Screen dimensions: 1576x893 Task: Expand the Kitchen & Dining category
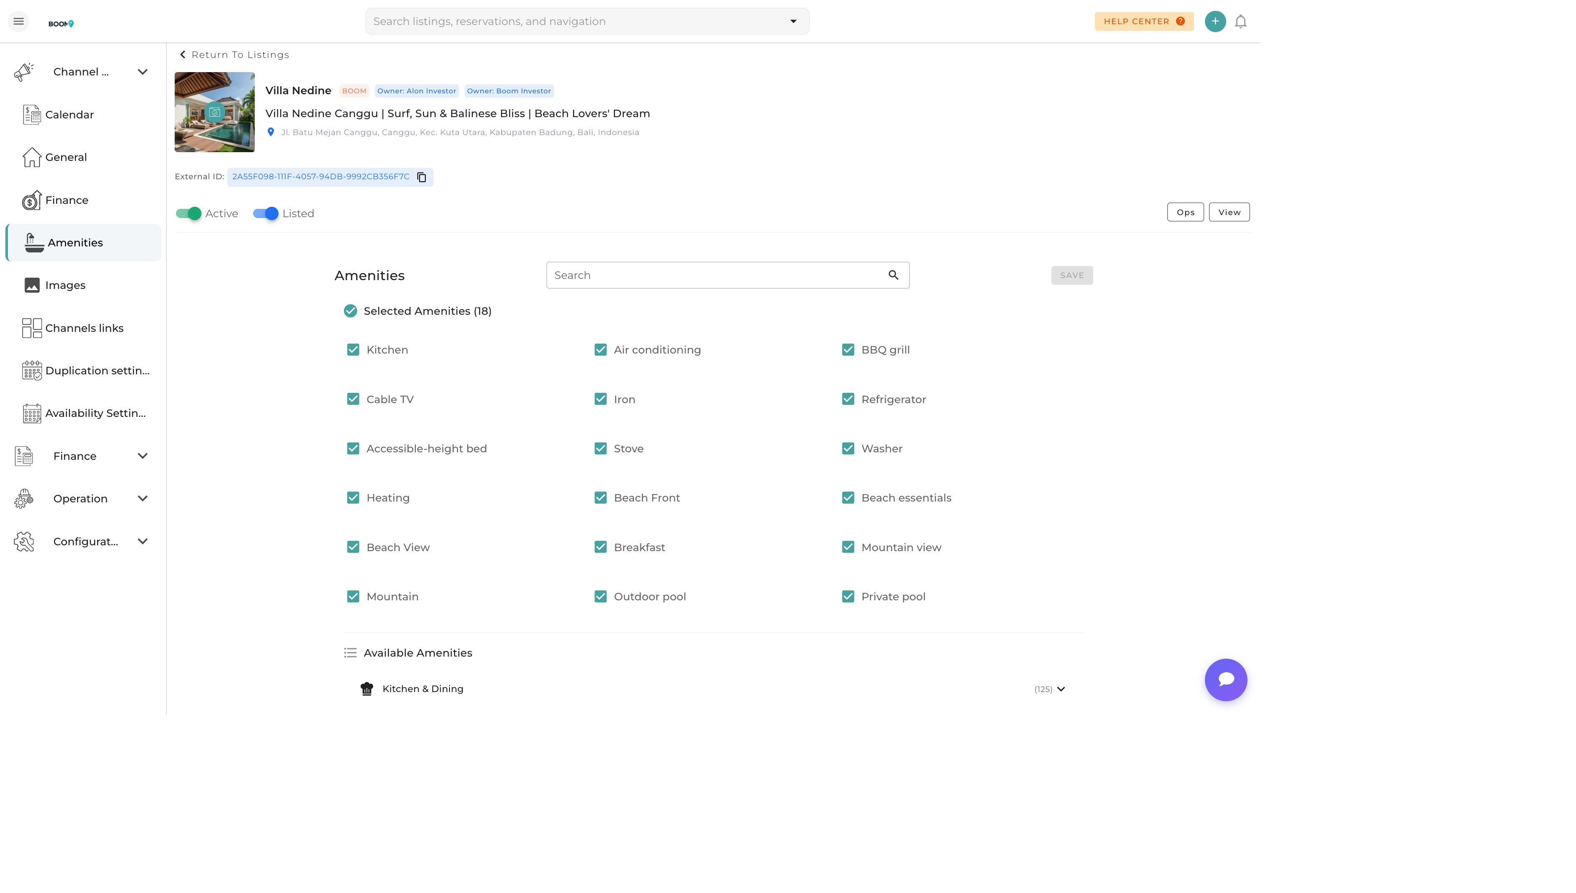(1060, 689)
